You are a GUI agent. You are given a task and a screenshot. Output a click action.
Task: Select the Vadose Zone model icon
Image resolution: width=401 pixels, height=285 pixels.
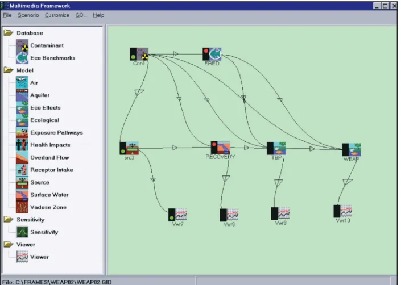click(22, 207)
